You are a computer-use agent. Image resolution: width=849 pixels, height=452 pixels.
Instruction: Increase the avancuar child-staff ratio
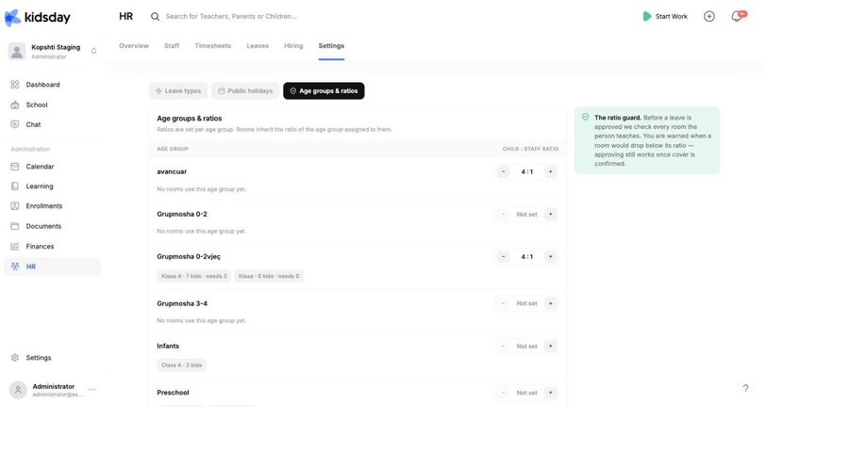[x=550, y=171]
